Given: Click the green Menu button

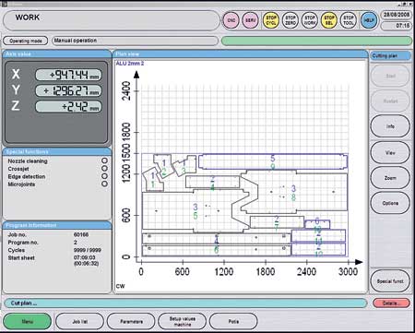Looking at the screenshot, I should point(28,322).
